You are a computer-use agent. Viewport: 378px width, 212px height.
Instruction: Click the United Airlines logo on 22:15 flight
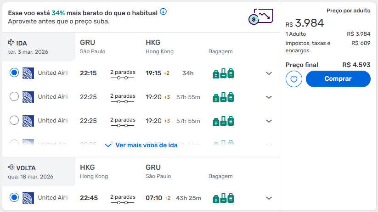(x=28, y=73)
